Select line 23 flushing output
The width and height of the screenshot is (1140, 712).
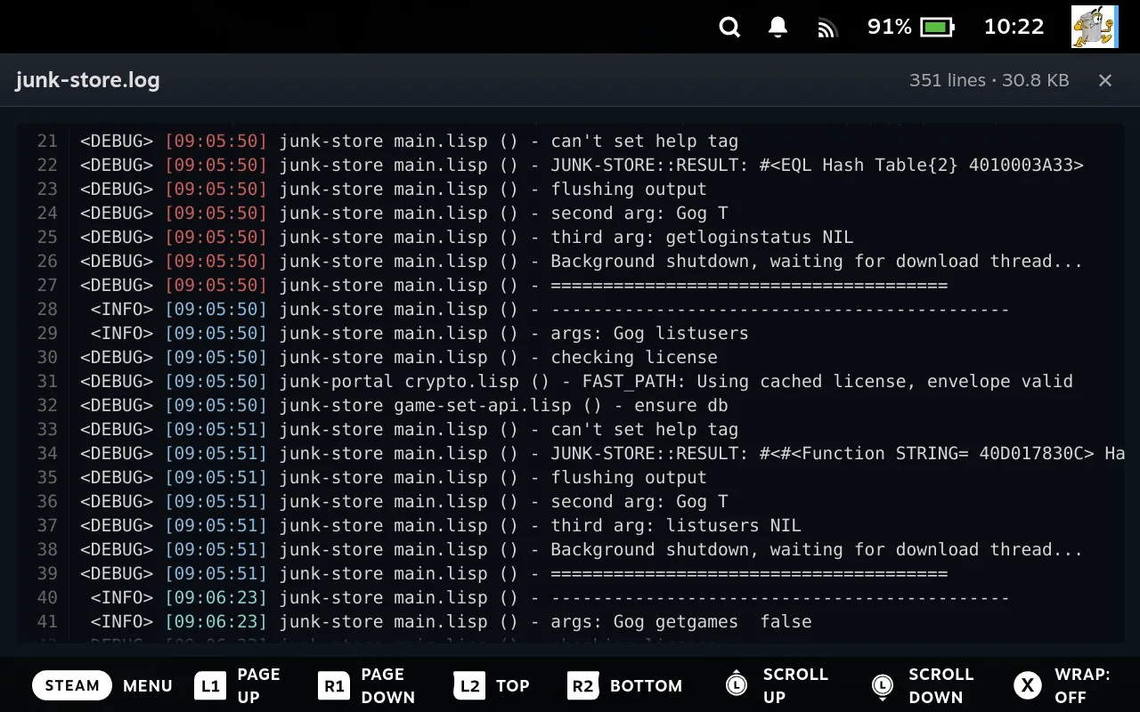coord(570,189)
